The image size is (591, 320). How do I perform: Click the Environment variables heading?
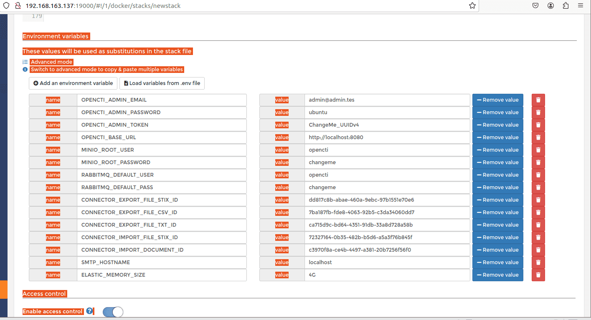click(56, 36)
